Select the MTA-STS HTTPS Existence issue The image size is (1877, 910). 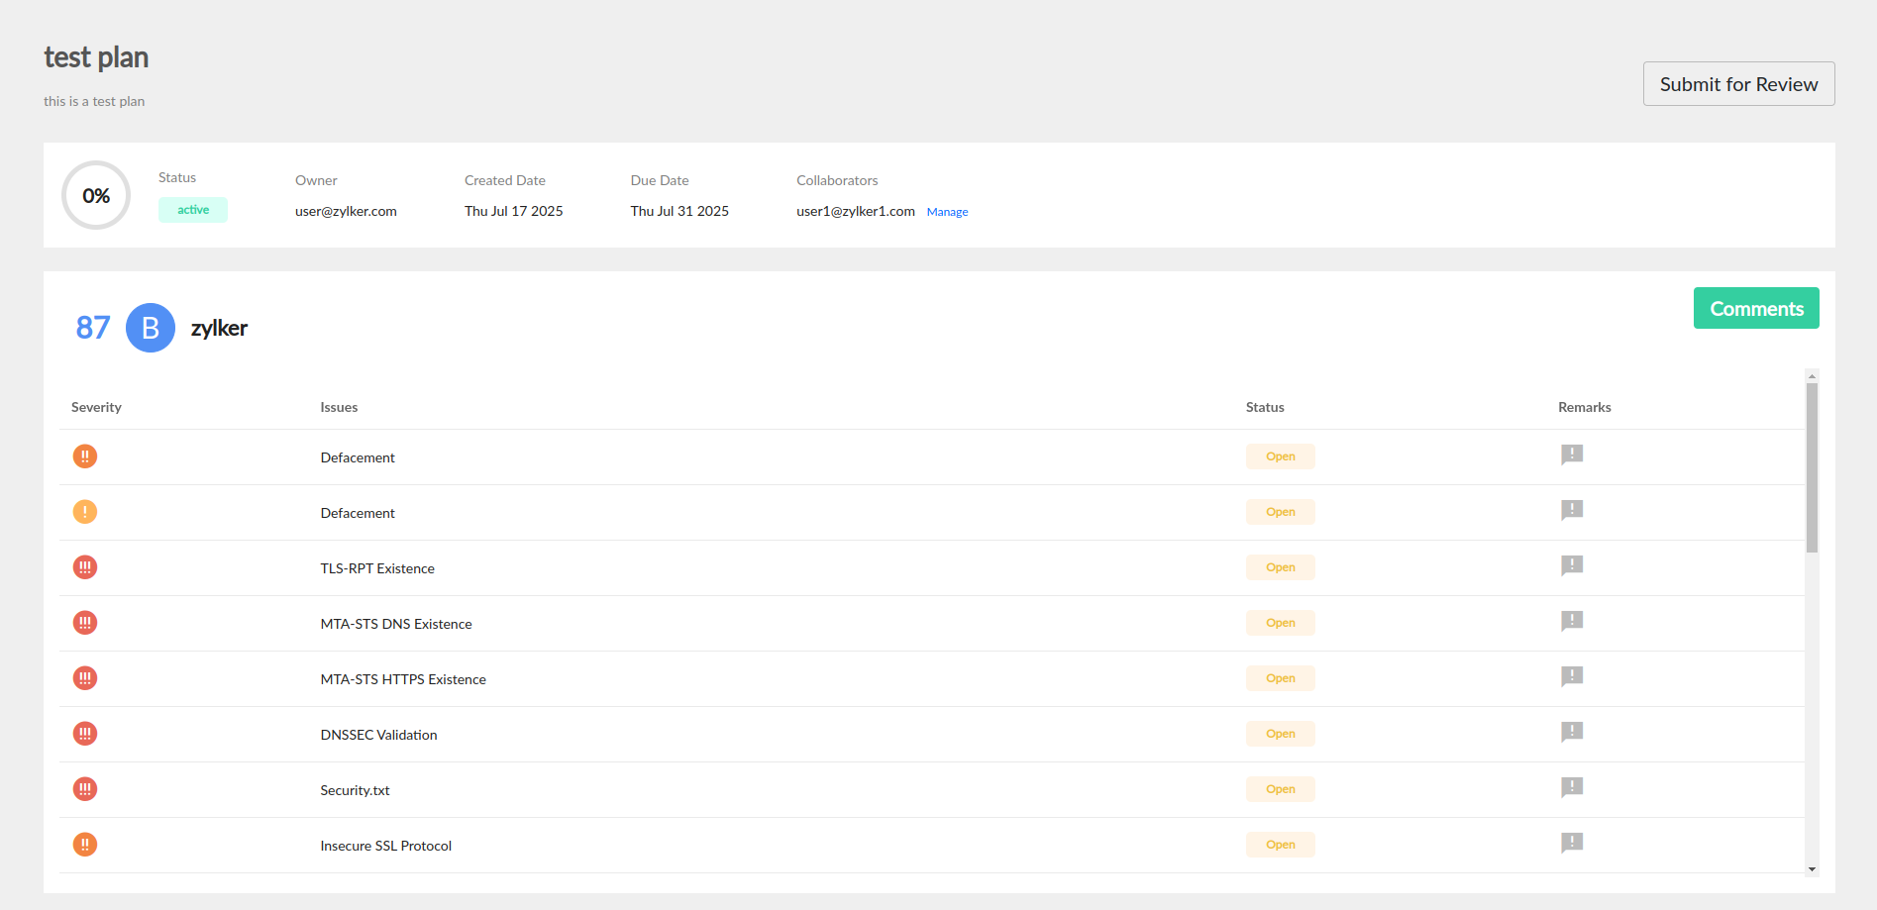[x=403, y=679]
